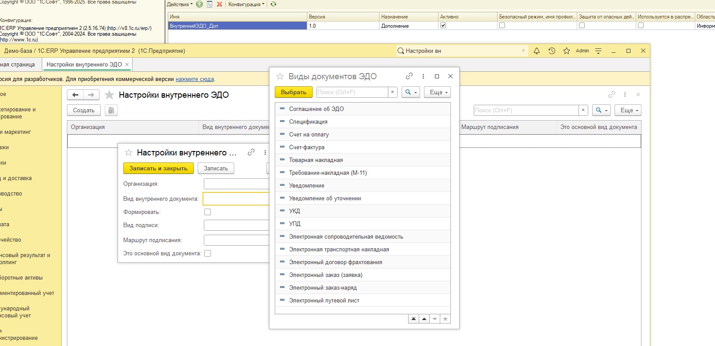Open three-dot menu in record form header
The width and height of the screenshot is (715, 346).
[x=265, y=152]
